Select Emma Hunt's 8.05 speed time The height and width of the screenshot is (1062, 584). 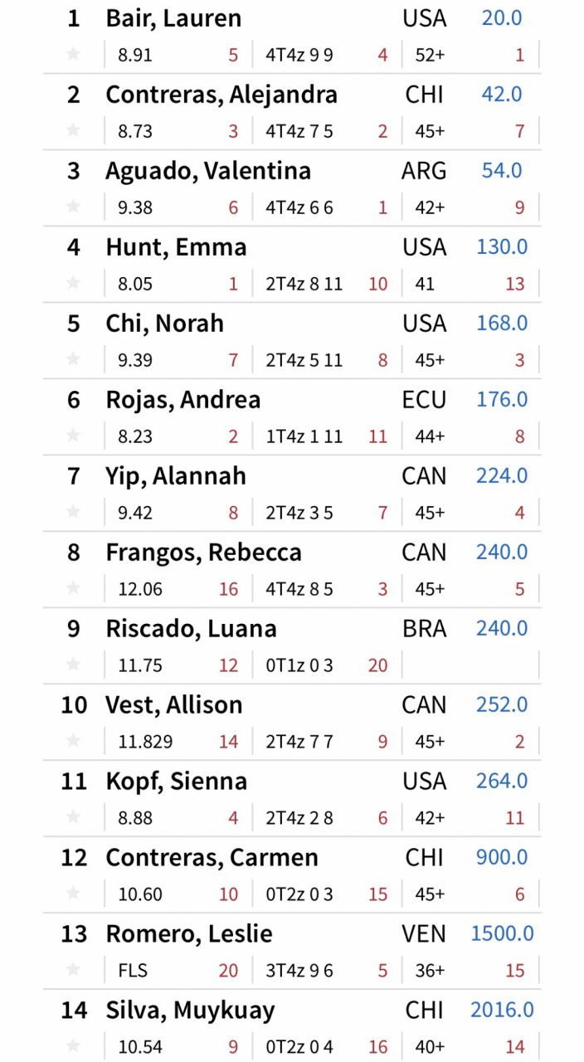click(x=135, y=284)
